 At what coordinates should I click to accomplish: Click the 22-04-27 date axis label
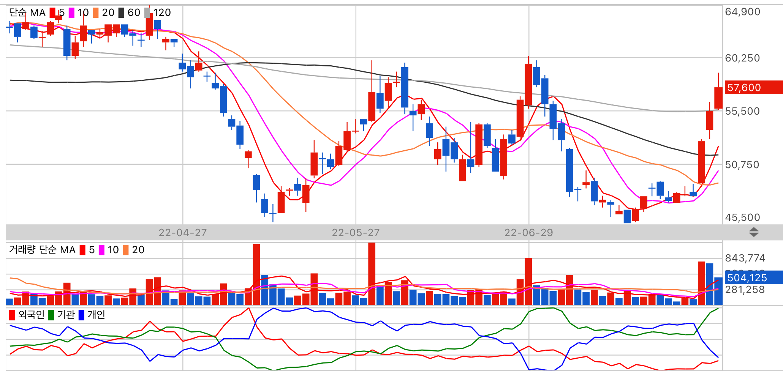pos(183,233)
